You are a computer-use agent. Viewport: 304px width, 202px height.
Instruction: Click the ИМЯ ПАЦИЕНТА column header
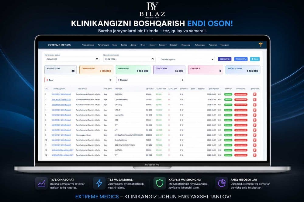pos(60,89)
